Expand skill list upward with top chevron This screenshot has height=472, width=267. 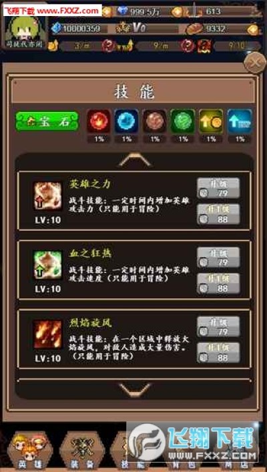coord(135,160)
